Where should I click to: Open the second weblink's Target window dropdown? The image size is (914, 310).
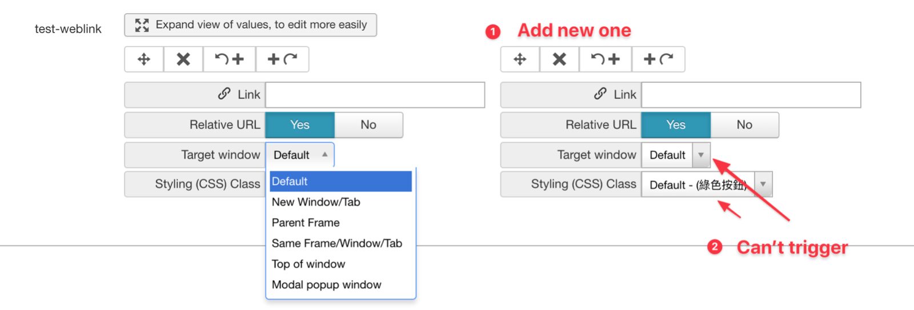[x=676, y=155]
